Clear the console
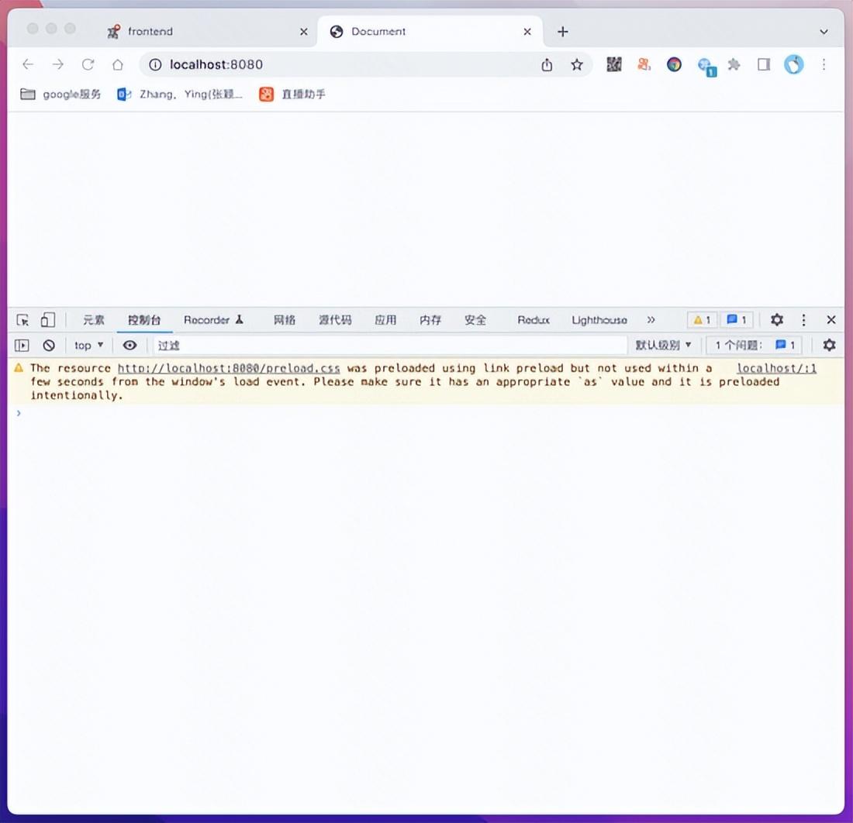 click(x=49, y=345)
